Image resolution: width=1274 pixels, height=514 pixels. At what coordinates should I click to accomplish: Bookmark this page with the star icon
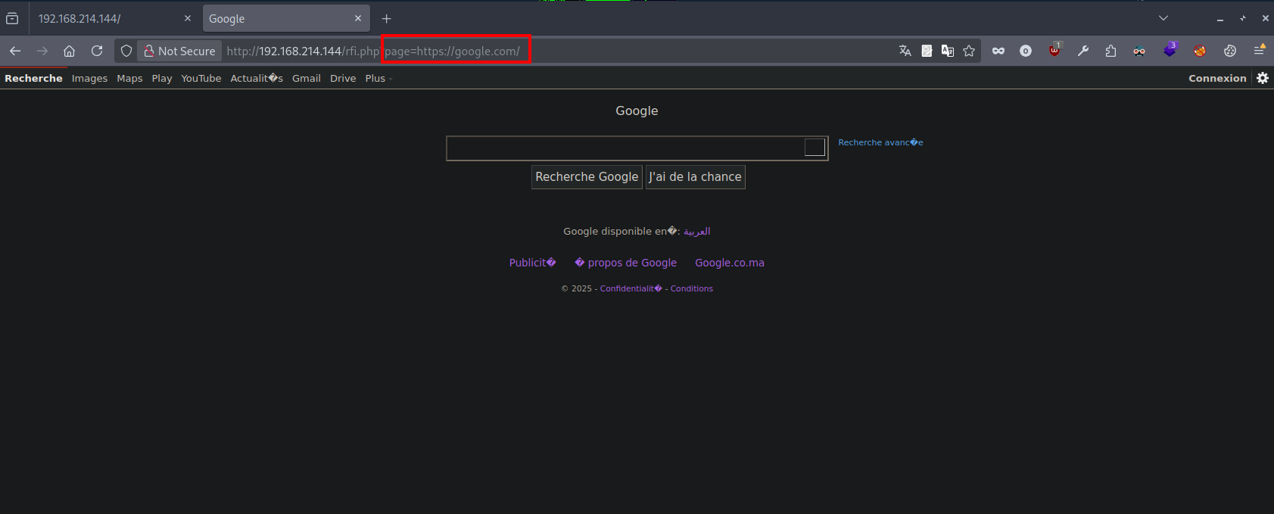click(969, 51)
